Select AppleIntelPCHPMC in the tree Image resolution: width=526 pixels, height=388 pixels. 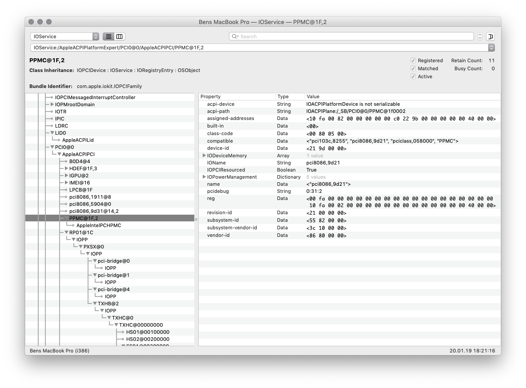click(99, 225)
